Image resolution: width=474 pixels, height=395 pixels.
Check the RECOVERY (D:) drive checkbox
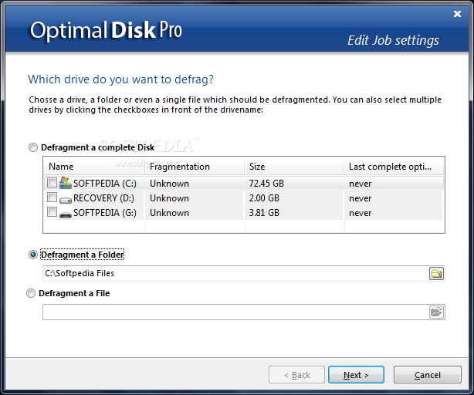point(52,197)
